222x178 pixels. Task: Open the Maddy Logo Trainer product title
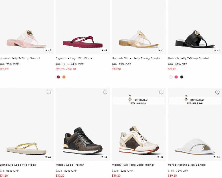click(70, 165)
